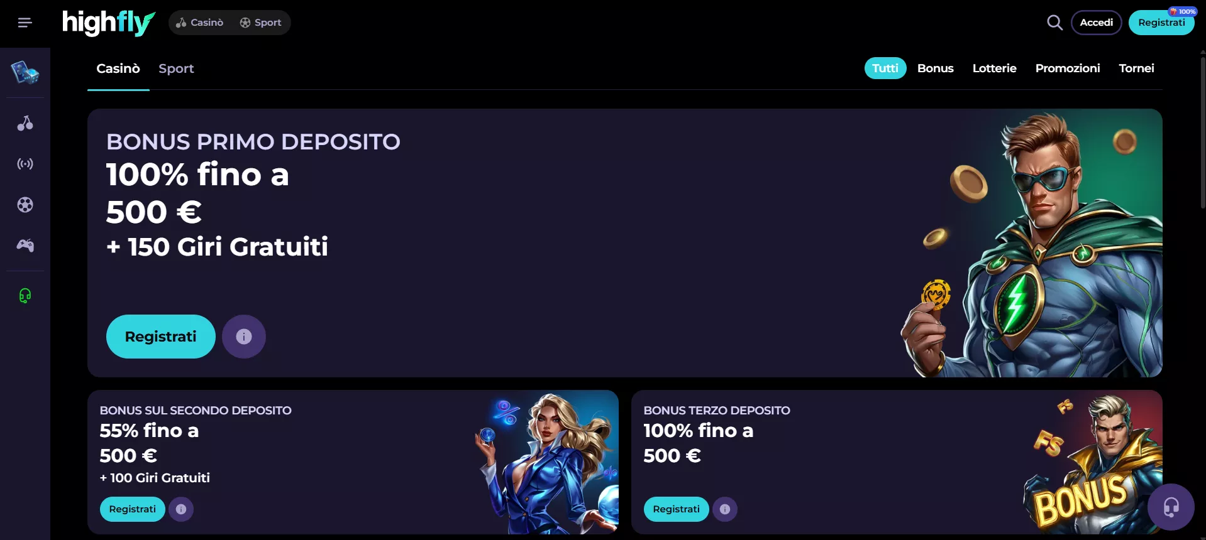The height and width of the screenshot is (540, 1206).
Task: Open the soccer ball sports icon
Action: [x=25, y=205]
